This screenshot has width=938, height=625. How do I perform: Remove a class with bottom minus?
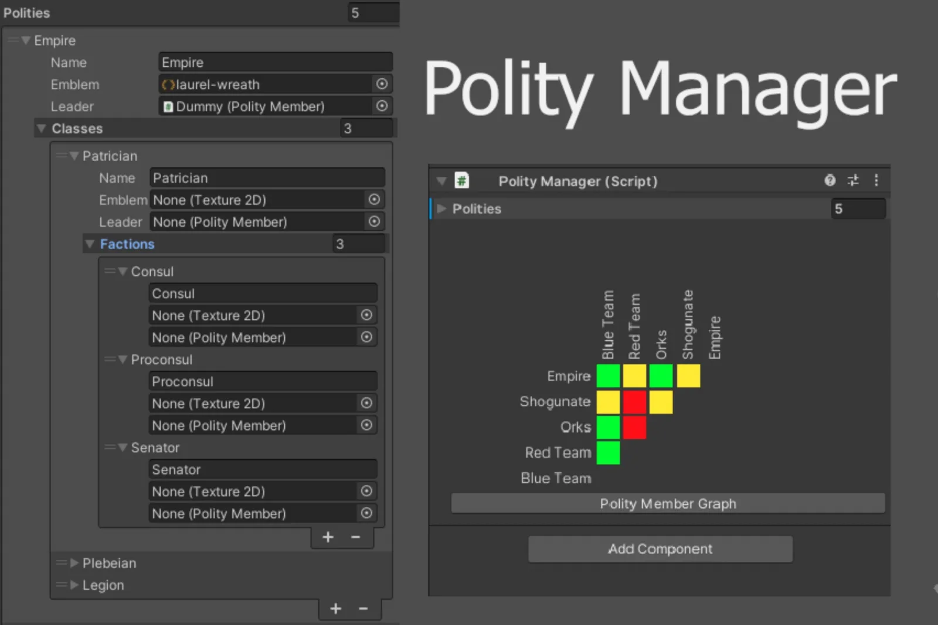[363, 609]
